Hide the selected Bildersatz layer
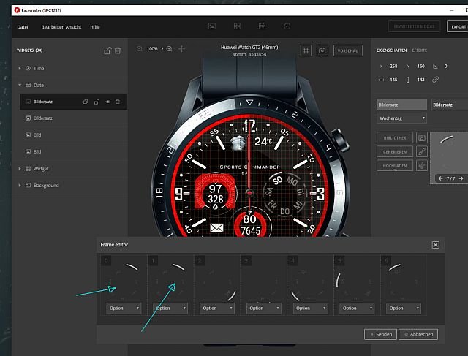Screen dimensions: 468x356 point(107,102)
